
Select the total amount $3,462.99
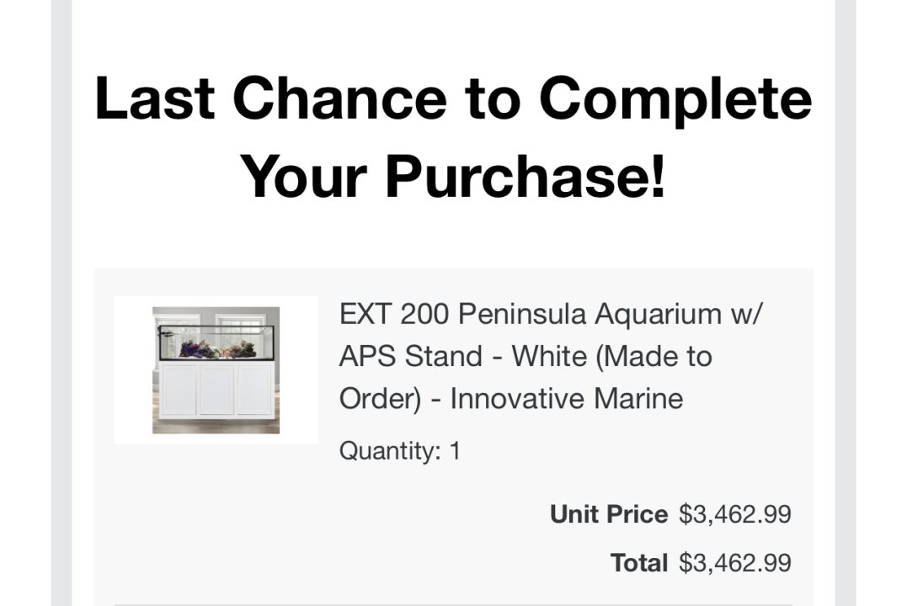[735, 562]
